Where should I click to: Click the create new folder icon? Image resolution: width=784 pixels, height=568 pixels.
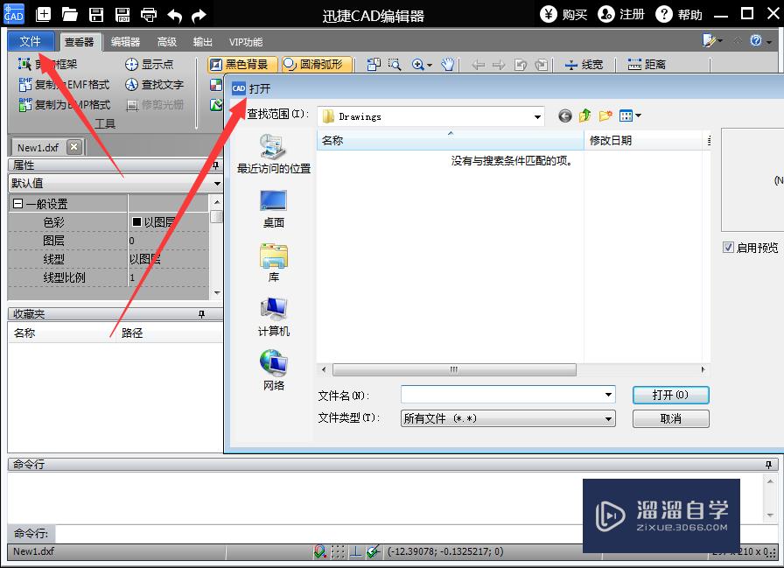coord(605,116)
